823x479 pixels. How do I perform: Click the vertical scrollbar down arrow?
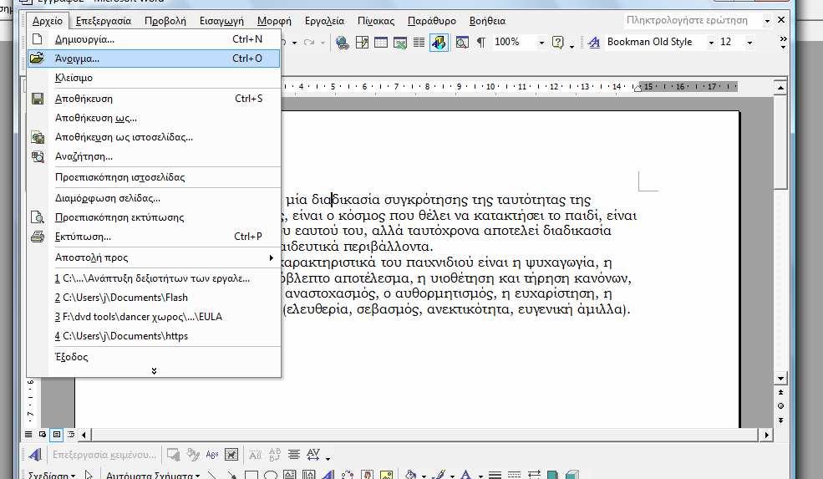coord(780,378)
